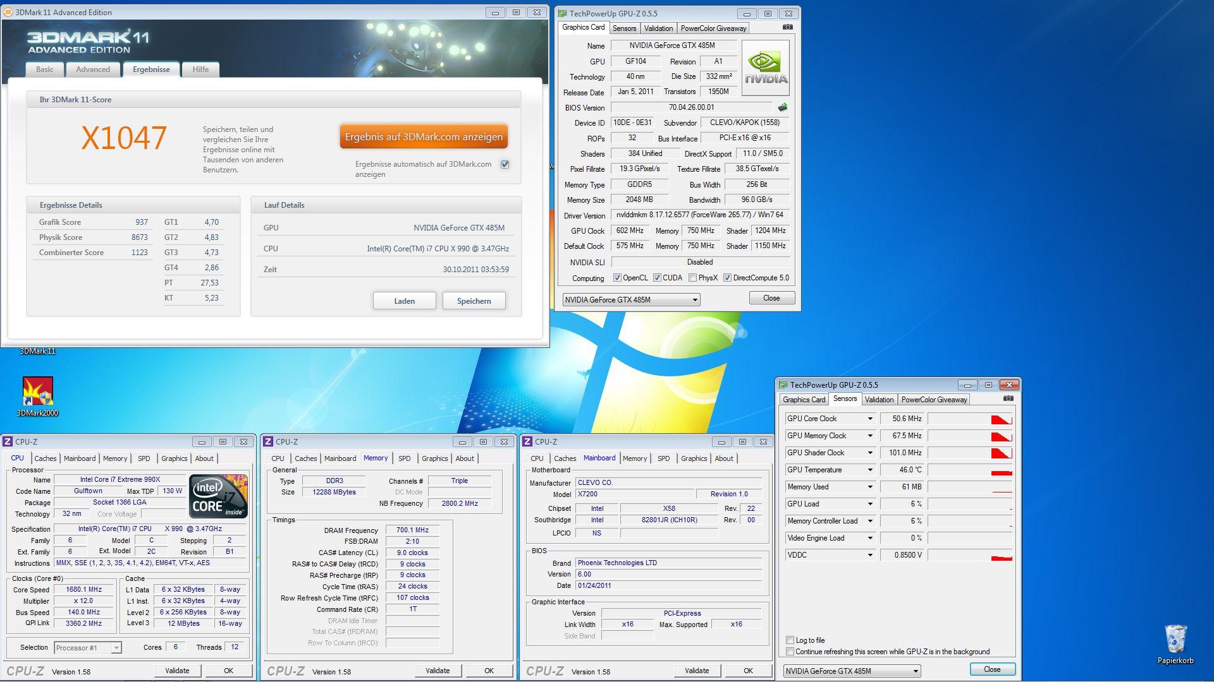Click the DRAM Frequency value field
This screenshot has width=1214, height=682.
[412, 530]
